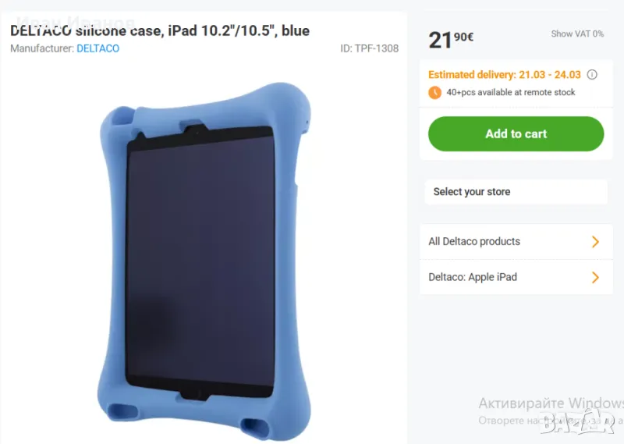
Task: Open the Deltaco: Apple iPad row
Action: click(516, 277)
